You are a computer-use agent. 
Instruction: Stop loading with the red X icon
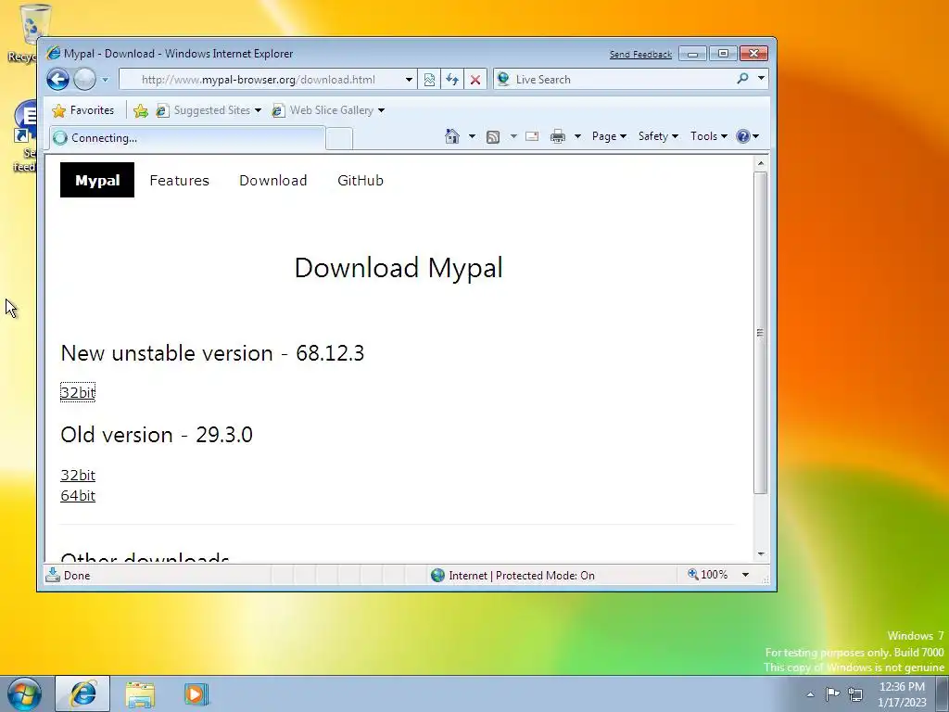point(475,80)
